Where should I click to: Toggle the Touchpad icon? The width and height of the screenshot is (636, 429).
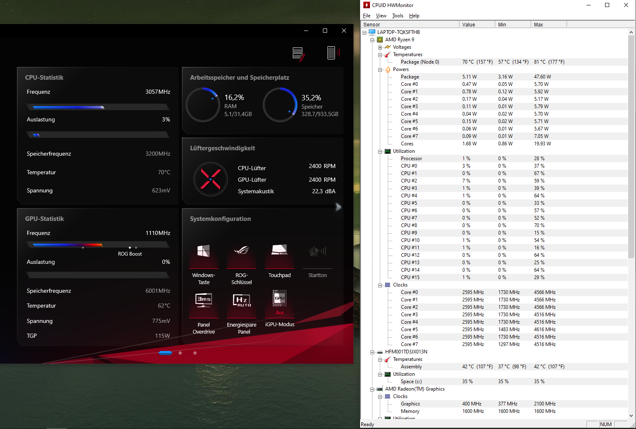pos(280,250)
